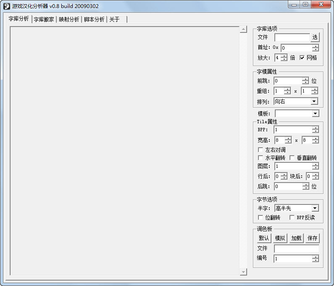Click the 首址 start address input field

(x=296, y=48)
